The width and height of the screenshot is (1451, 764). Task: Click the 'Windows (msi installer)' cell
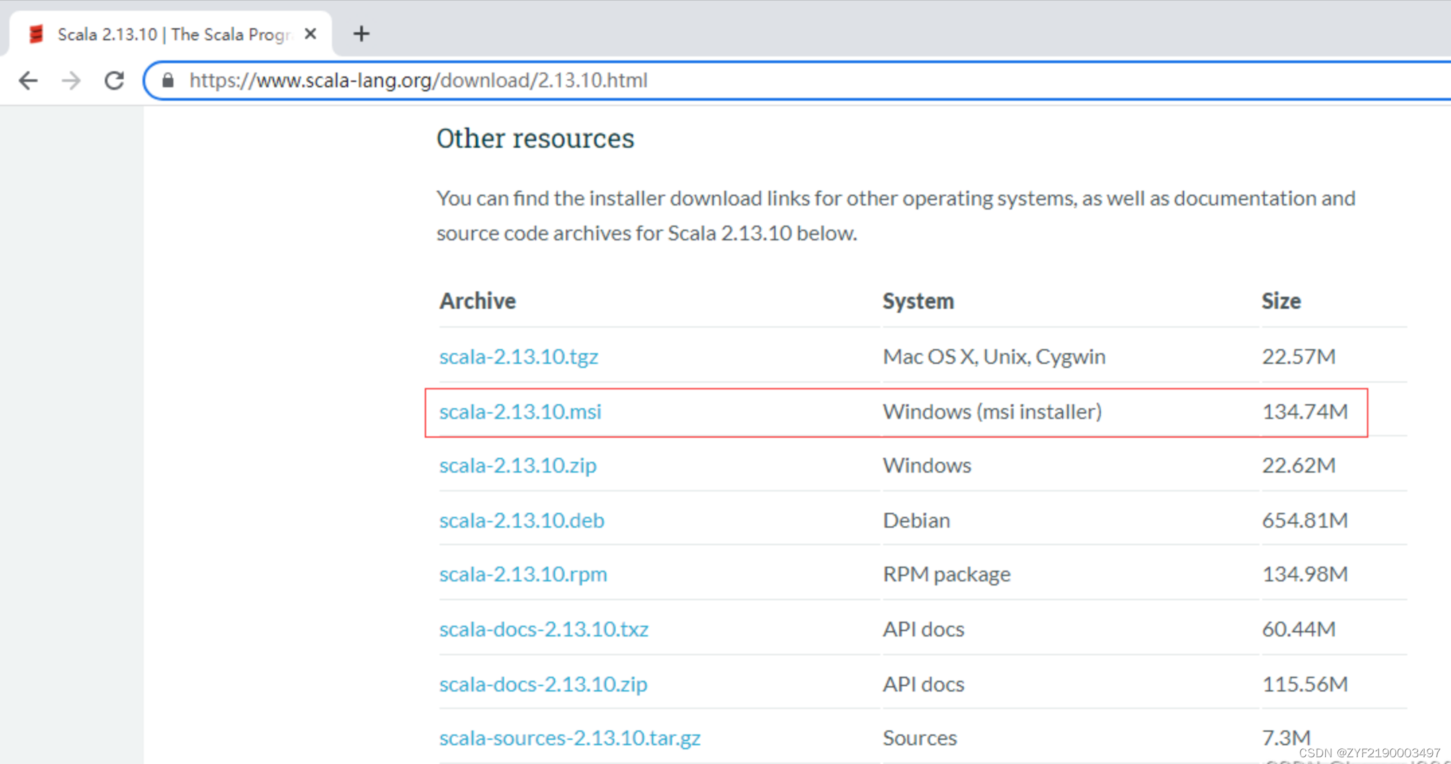(992, 412)
